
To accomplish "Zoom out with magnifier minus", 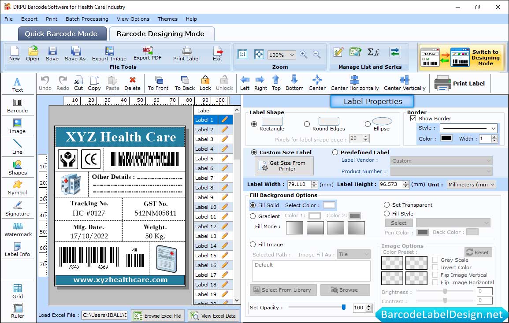I will pos(317,55).
